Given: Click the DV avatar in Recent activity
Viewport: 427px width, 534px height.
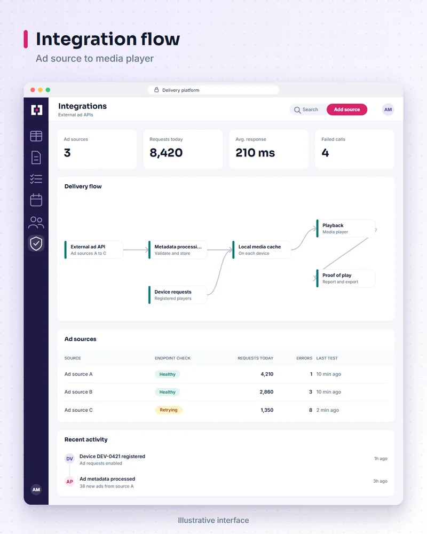Looking at the screenshot, I should [x=69, y=459].
